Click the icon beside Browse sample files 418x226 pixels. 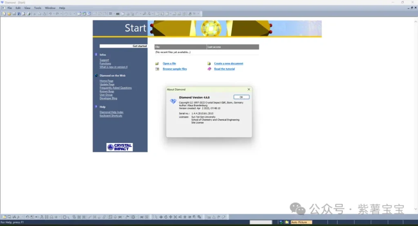pos(157,69)
